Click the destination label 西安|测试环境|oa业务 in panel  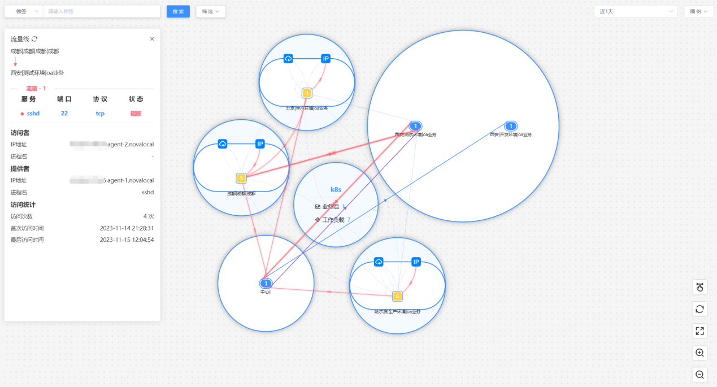[37, 73]
